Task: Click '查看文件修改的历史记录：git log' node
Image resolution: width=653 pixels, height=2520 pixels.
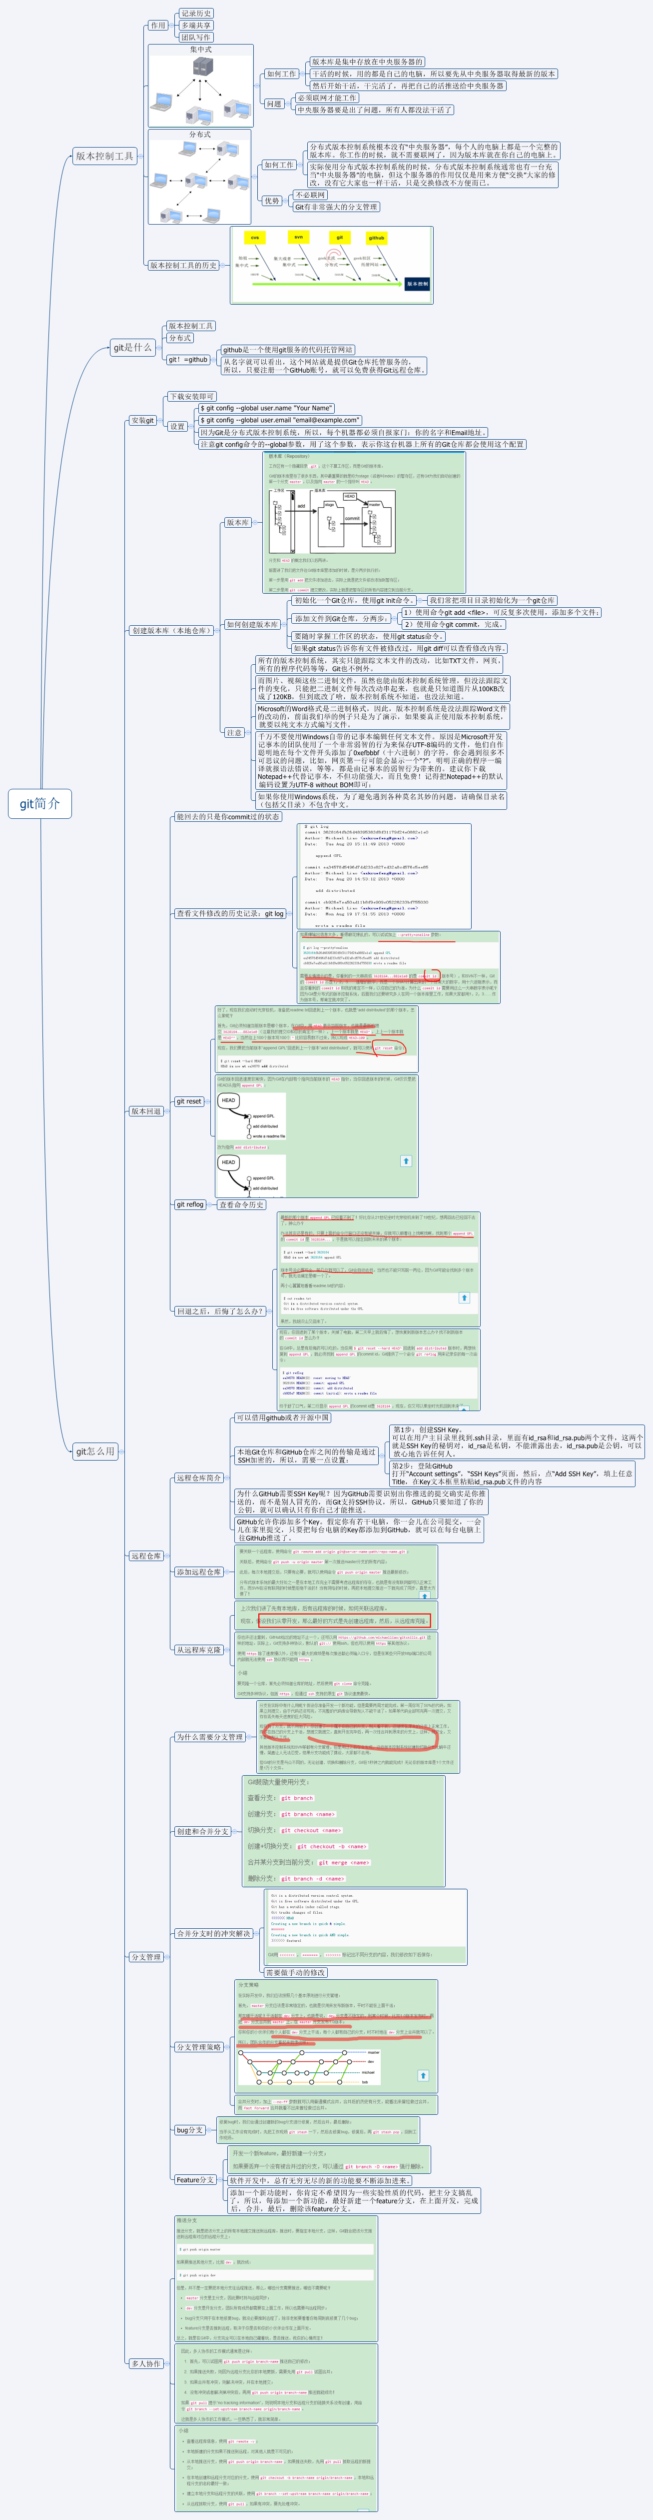Action: point(231,913)
